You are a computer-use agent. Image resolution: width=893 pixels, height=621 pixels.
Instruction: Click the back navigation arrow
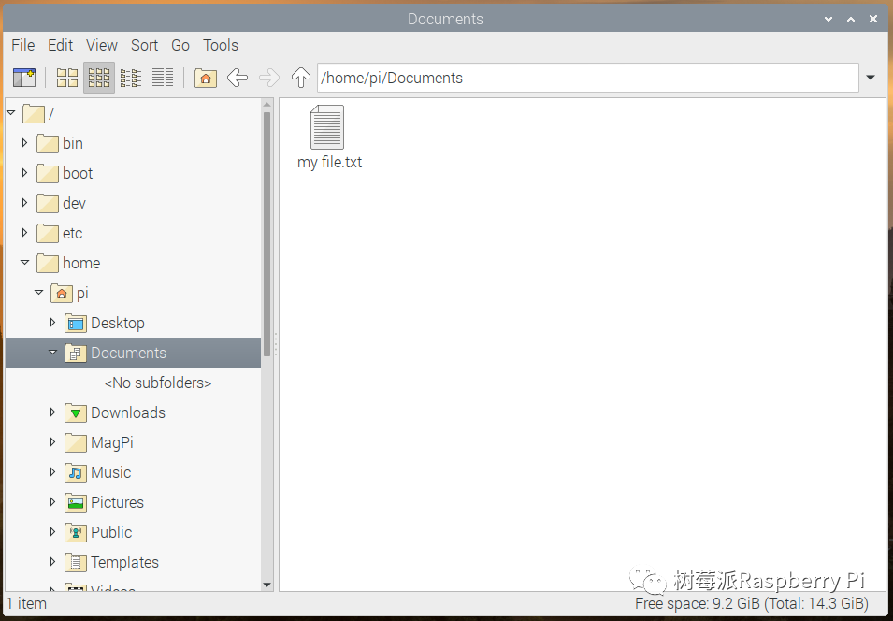tap(238, 78)
